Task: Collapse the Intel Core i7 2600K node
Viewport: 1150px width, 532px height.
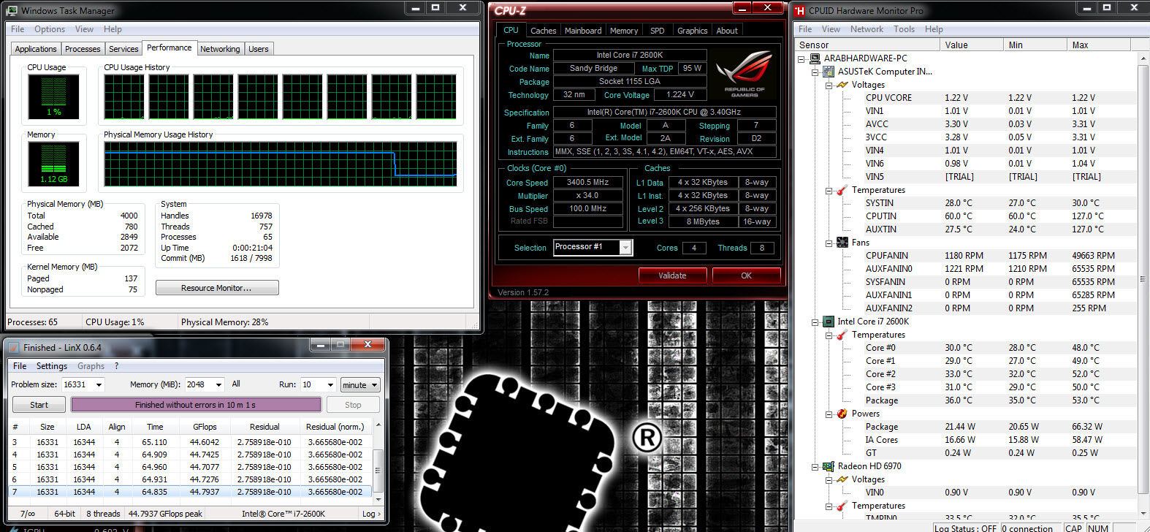Action: point(815,322)
